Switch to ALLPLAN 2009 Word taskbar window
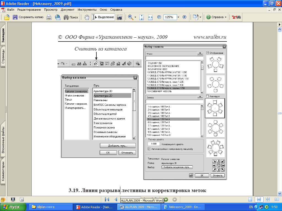This screenshot has width=282, height=211. [x=139, y=207]
